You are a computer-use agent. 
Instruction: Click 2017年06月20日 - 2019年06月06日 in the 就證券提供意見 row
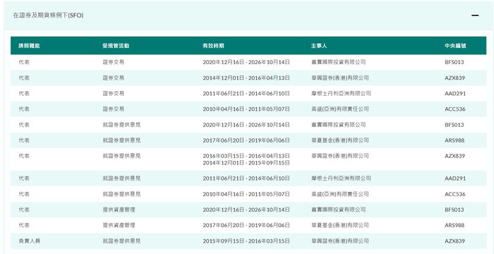pos(246,140)
